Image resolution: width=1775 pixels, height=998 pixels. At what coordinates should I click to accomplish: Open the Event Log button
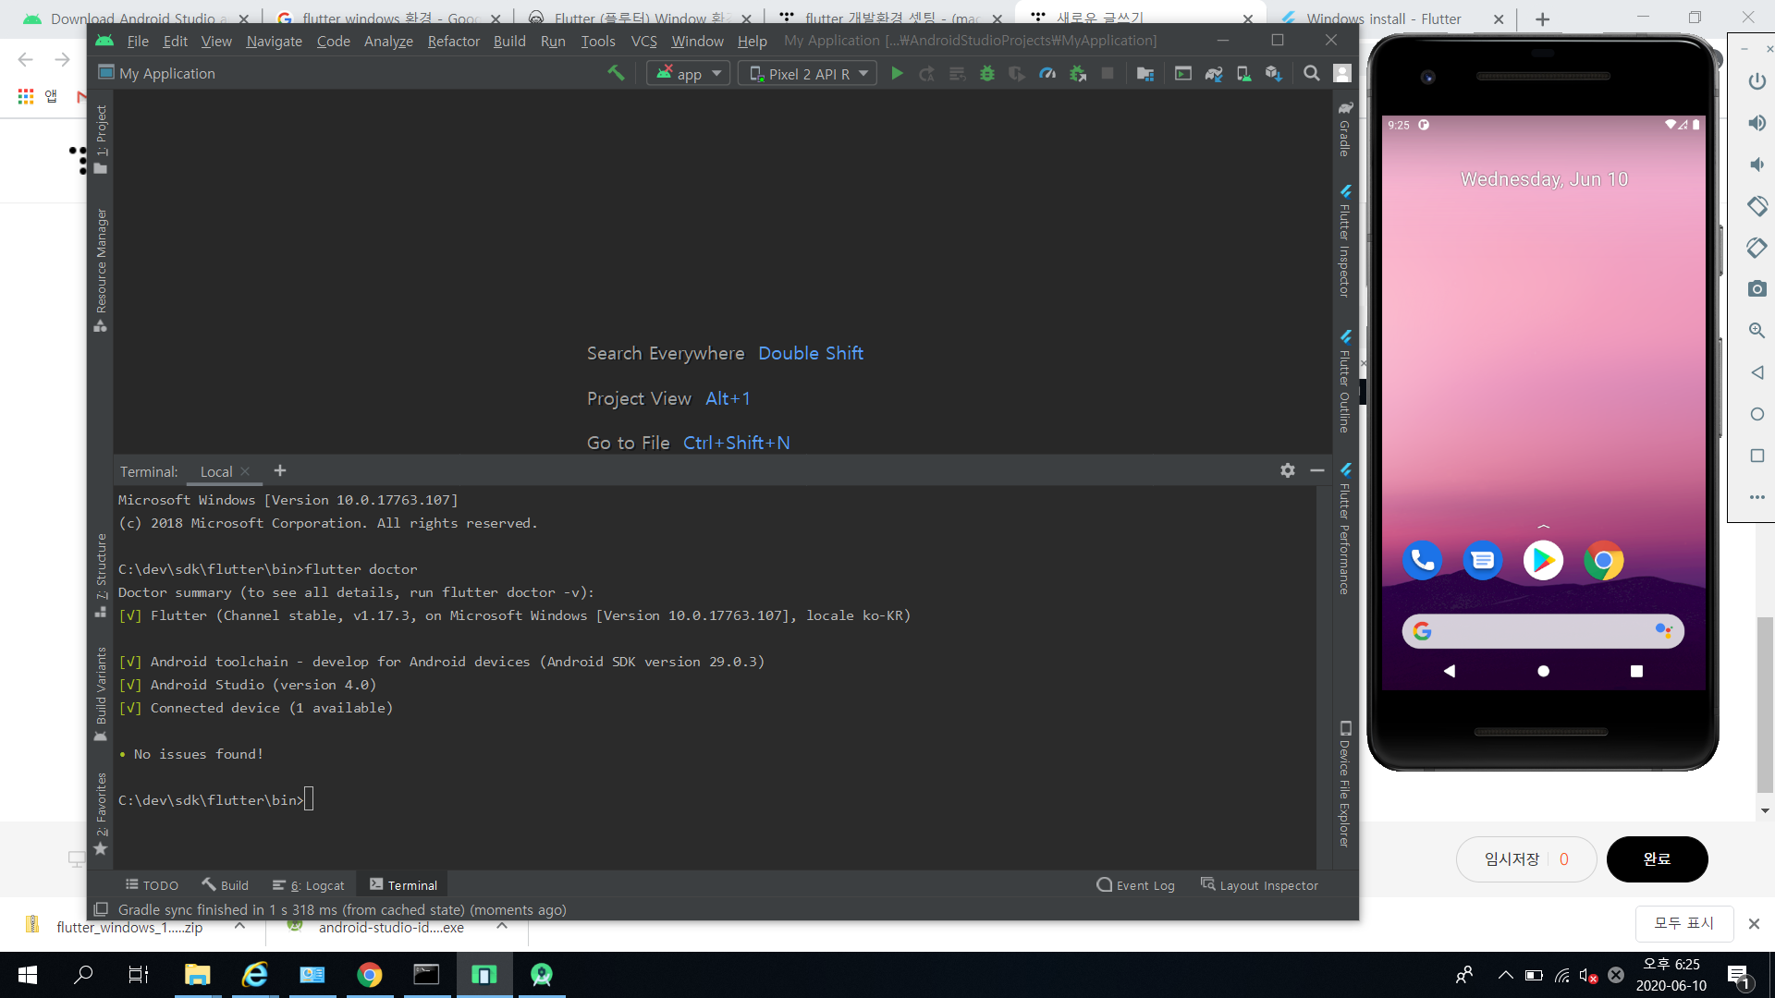click(x=1135, y=885)
